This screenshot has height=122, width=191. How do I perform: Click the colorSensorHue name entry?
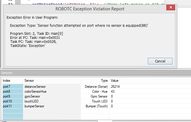(x=35, y=91)
